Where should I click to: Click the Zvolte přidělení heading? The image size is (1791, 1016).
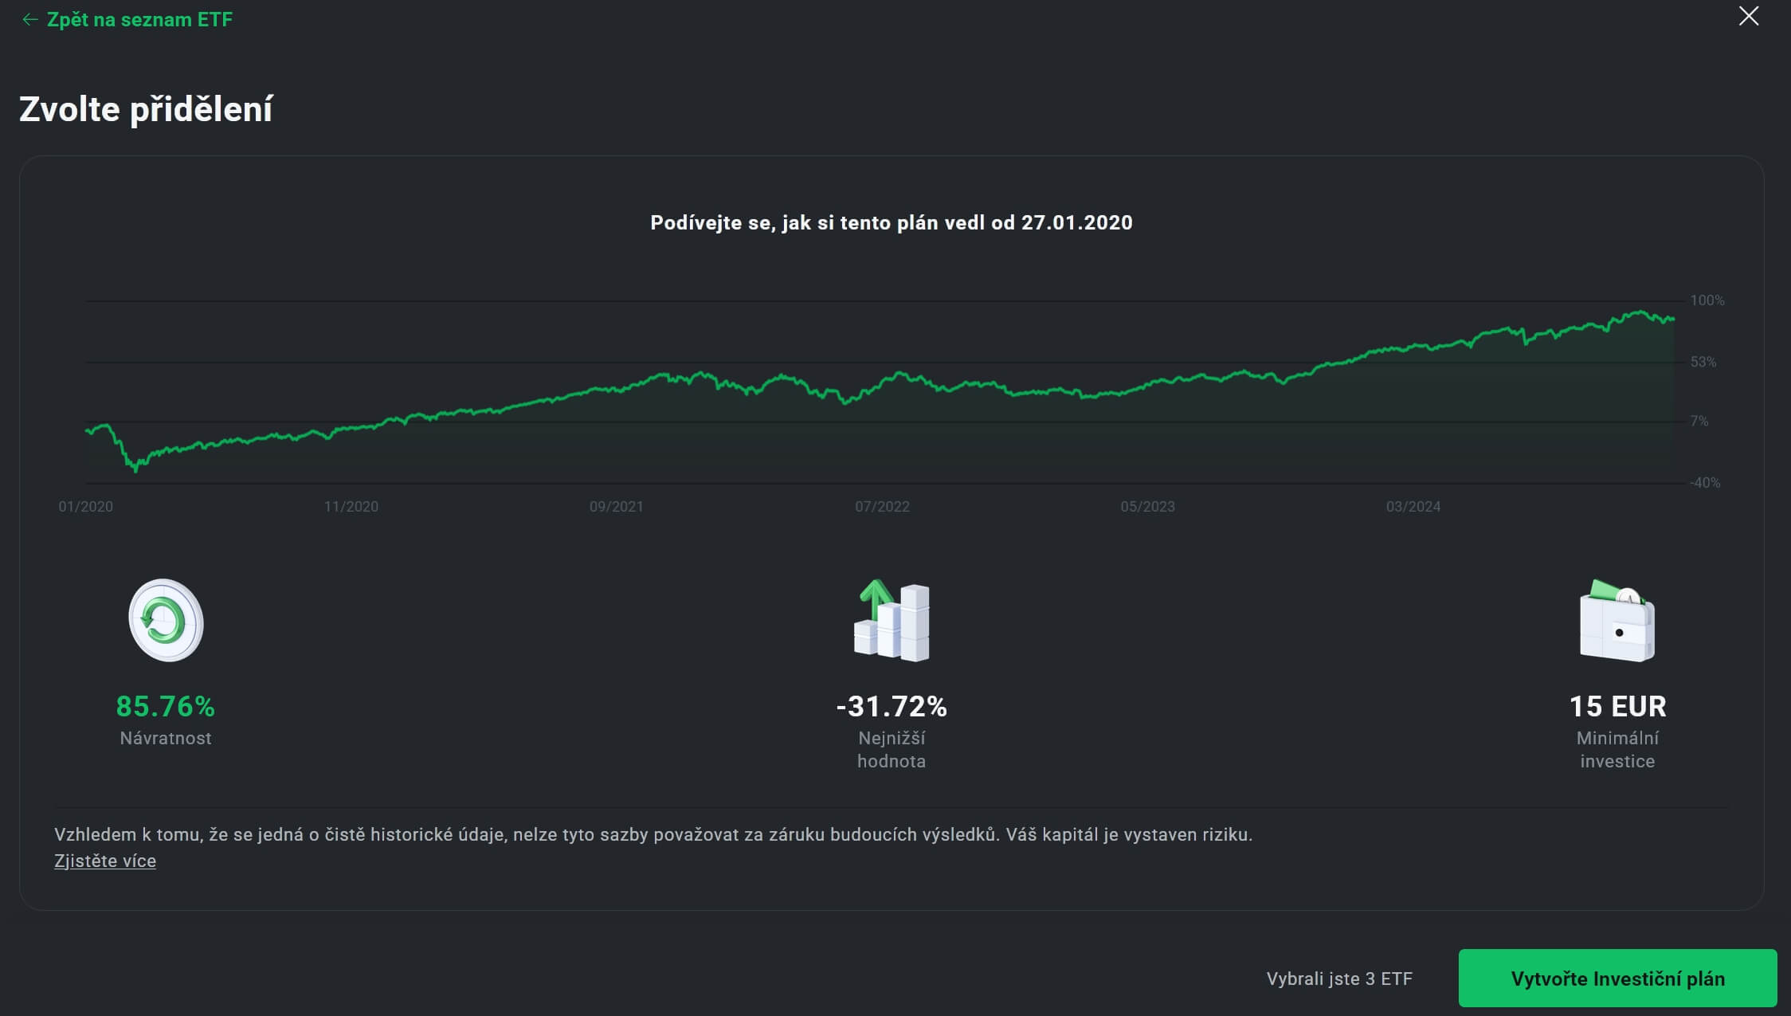(146, 109)
